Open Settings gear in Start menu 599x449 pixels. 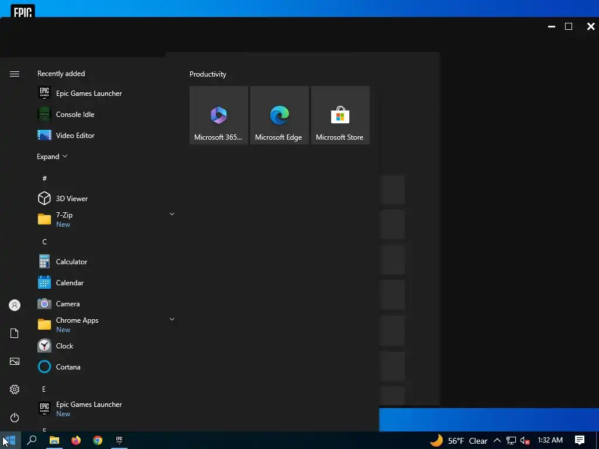pos(15,389)
